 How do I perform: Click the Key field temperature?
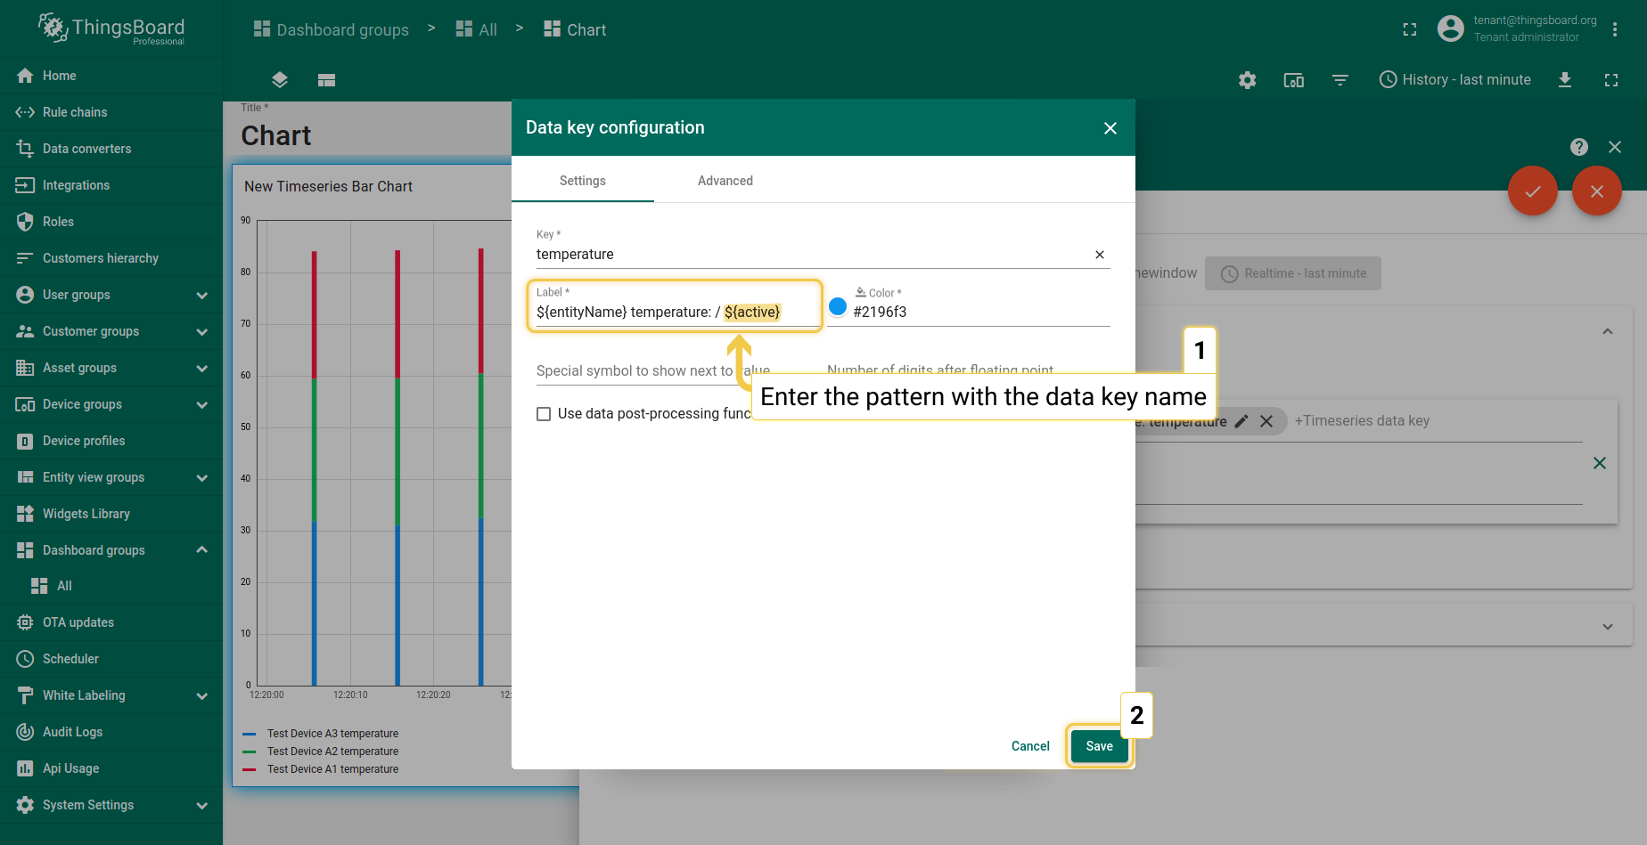(x=811, y=255)
